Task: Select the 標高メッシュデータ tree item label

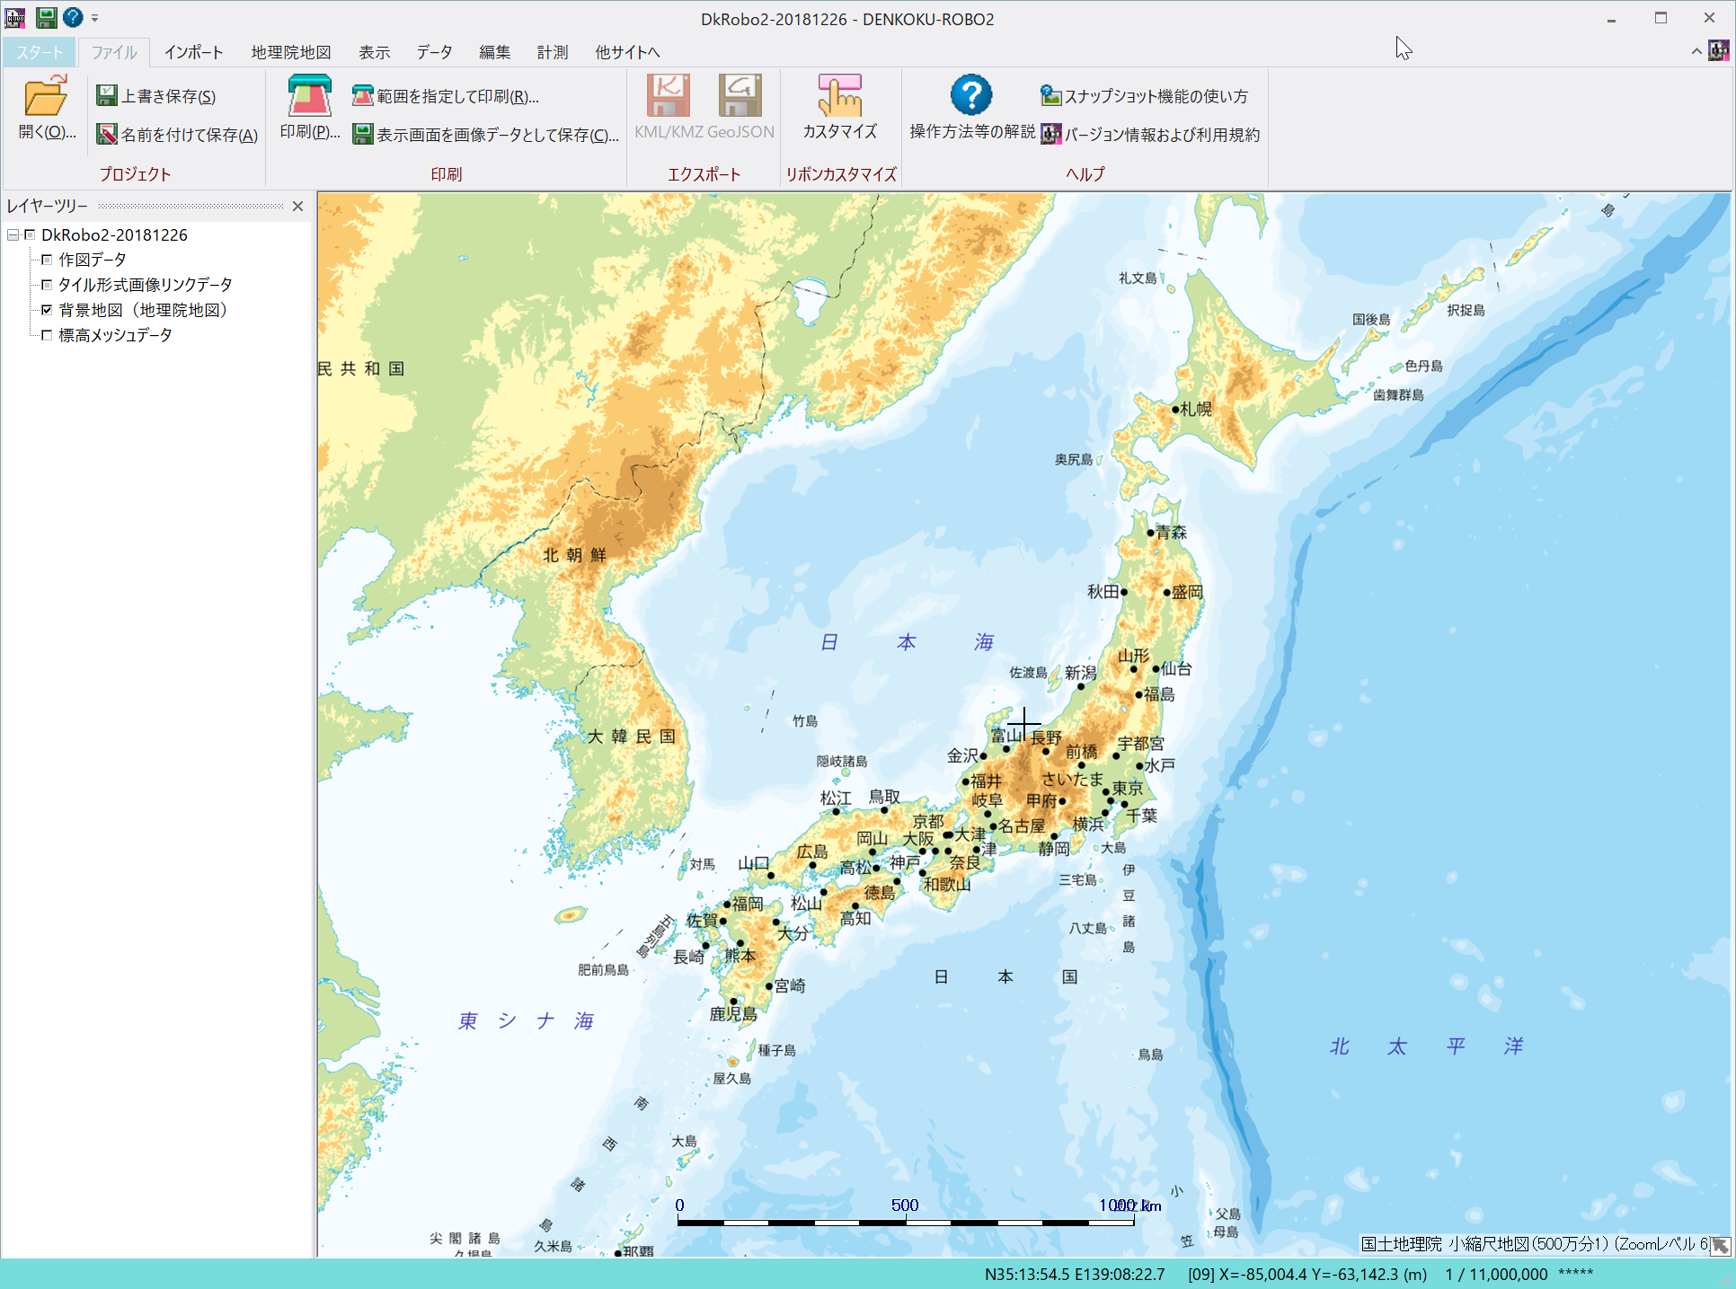Action: tap(115, 335)
